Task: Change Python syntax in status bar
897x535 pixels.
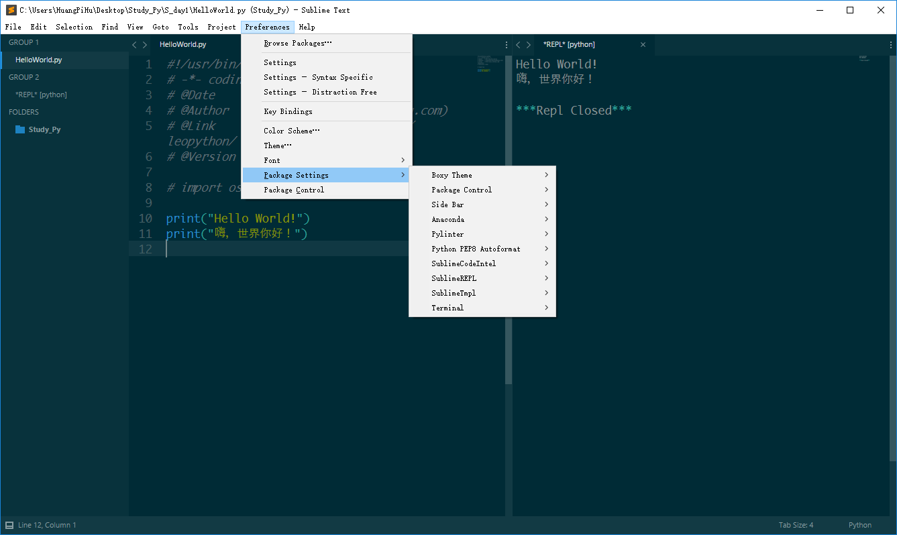Action: pyautogui.click(x=860, y=525)
